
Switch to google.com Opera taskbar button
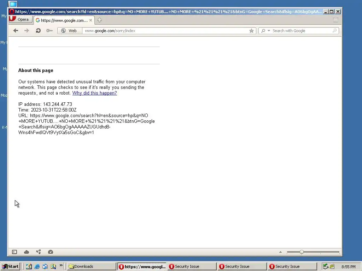142,266
